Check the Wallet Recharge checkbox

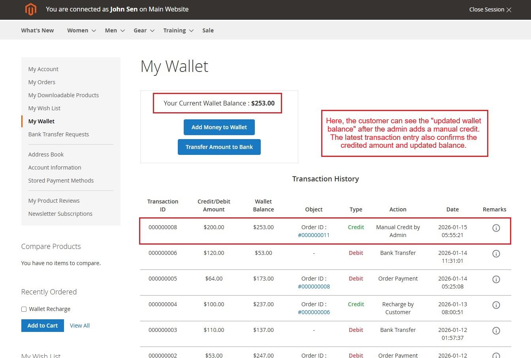tap(24, 309)
